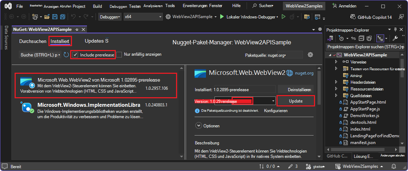Expand the Optionen section
This screenshot has height=171, width=408.
[x=199, y=126]
